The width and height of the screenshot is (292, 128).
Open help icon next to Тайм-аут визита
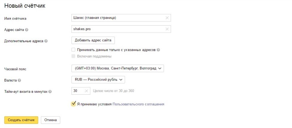coord(50,92)
